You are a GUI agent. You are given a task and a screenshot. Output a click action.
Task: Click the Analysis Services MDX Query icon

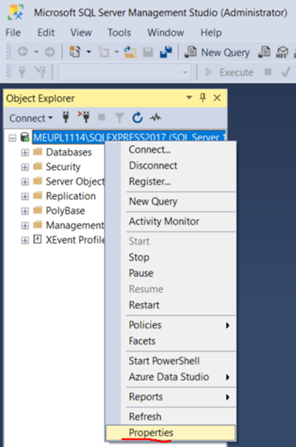pos(282,52)
